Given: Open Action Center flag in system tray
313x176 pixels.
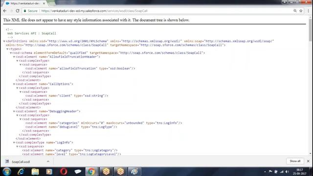Looking at the screenshot, I should pos(270,172).
